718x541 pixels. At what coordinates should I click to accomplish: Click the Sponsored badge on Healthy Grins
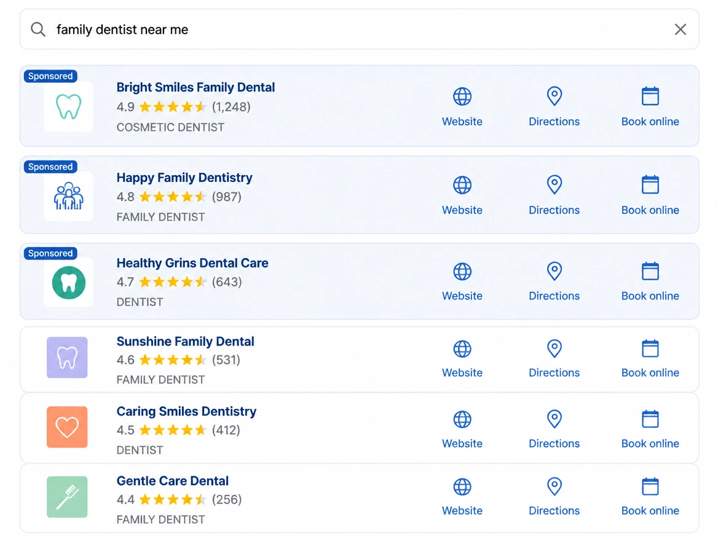point(50,253)
